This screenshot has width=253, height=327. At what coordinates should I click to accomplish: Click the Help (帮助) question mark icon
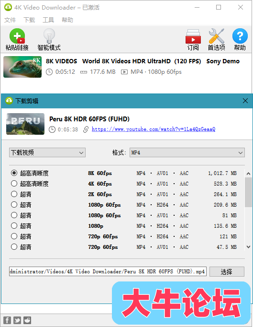click(240, 36)
